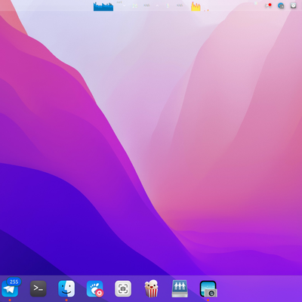
Task: Open the paw recorder app with red dot
Action: 95,288
